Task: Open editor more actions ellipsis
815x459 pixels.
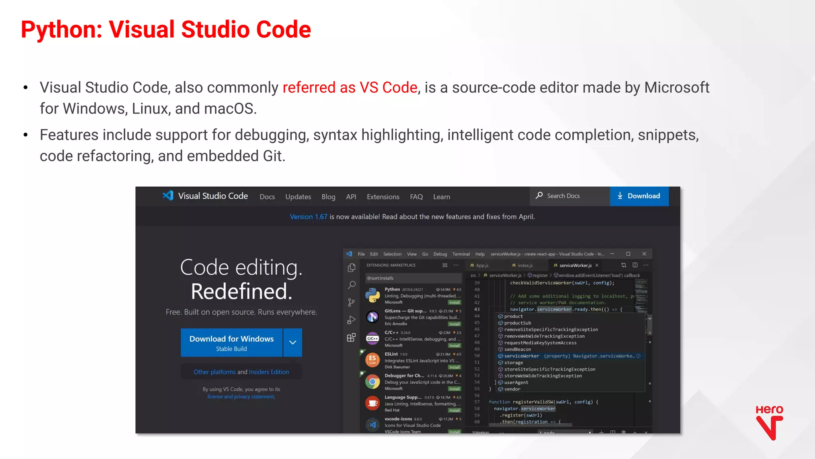Action: [x=646, y=265]
